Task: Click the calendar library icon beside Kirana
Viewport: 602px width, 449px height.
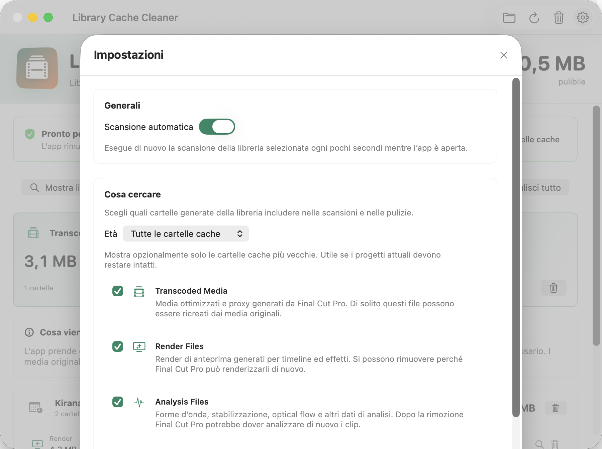Action: click(x=35, y=408)
